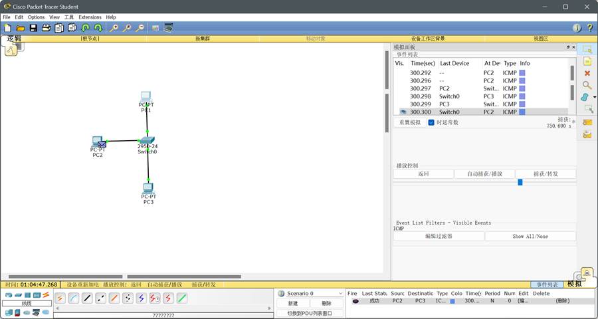The image size is (598, 319).
Task: Switch to the 模拟 simulation mode tab
Action: click(574, 284)
